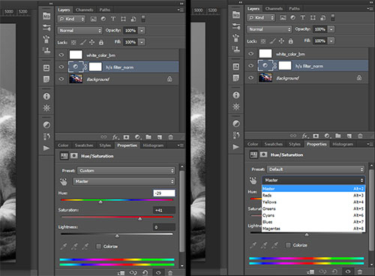Switch to Channels tab in left screenshot
The width and height of the screenshot is (375, 276).
point(85,10)
